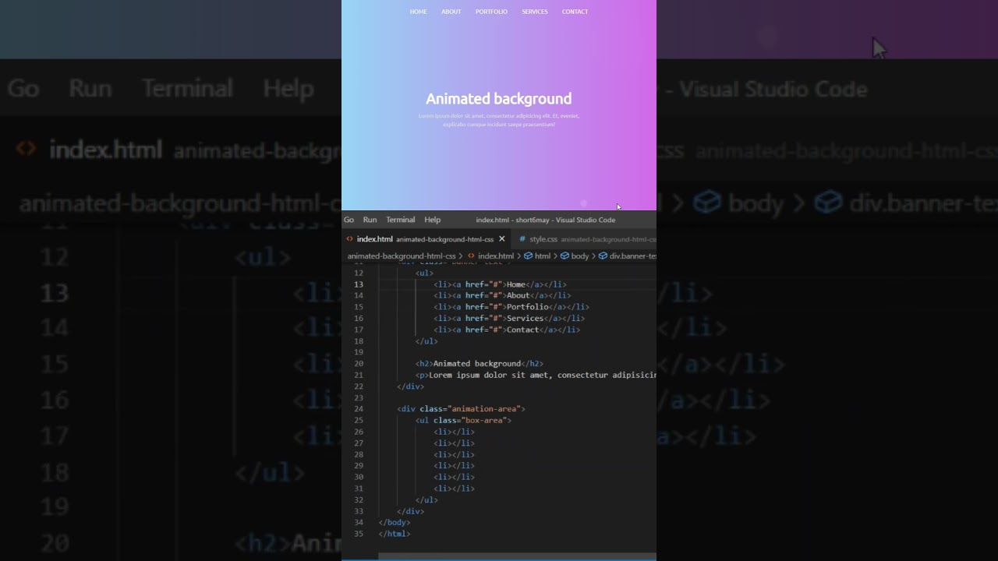The height and width of the screenshot is (561, 998).
Task: Open the Help menu in VS Code
Action: pos(432,220)
